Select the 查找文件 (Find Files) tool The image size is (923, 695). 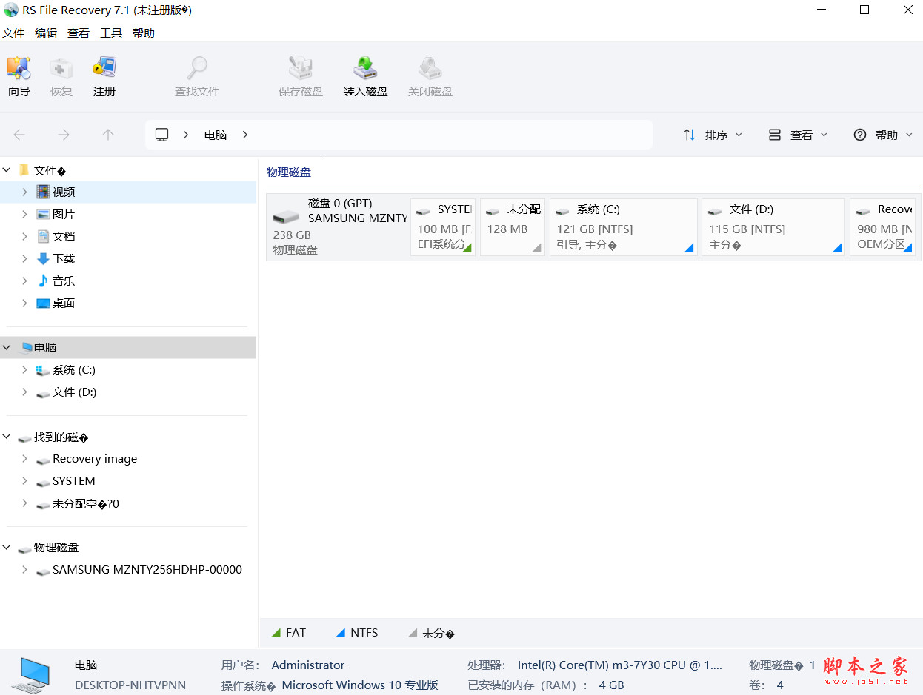tap(196, 76)
